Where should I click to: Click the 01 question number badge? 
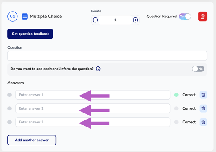pos(12,16)
